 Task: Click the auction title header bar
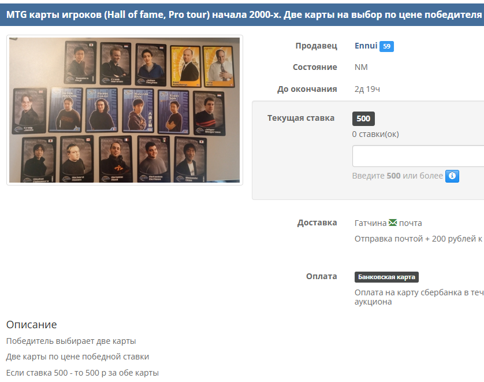[x=242, y=14]
